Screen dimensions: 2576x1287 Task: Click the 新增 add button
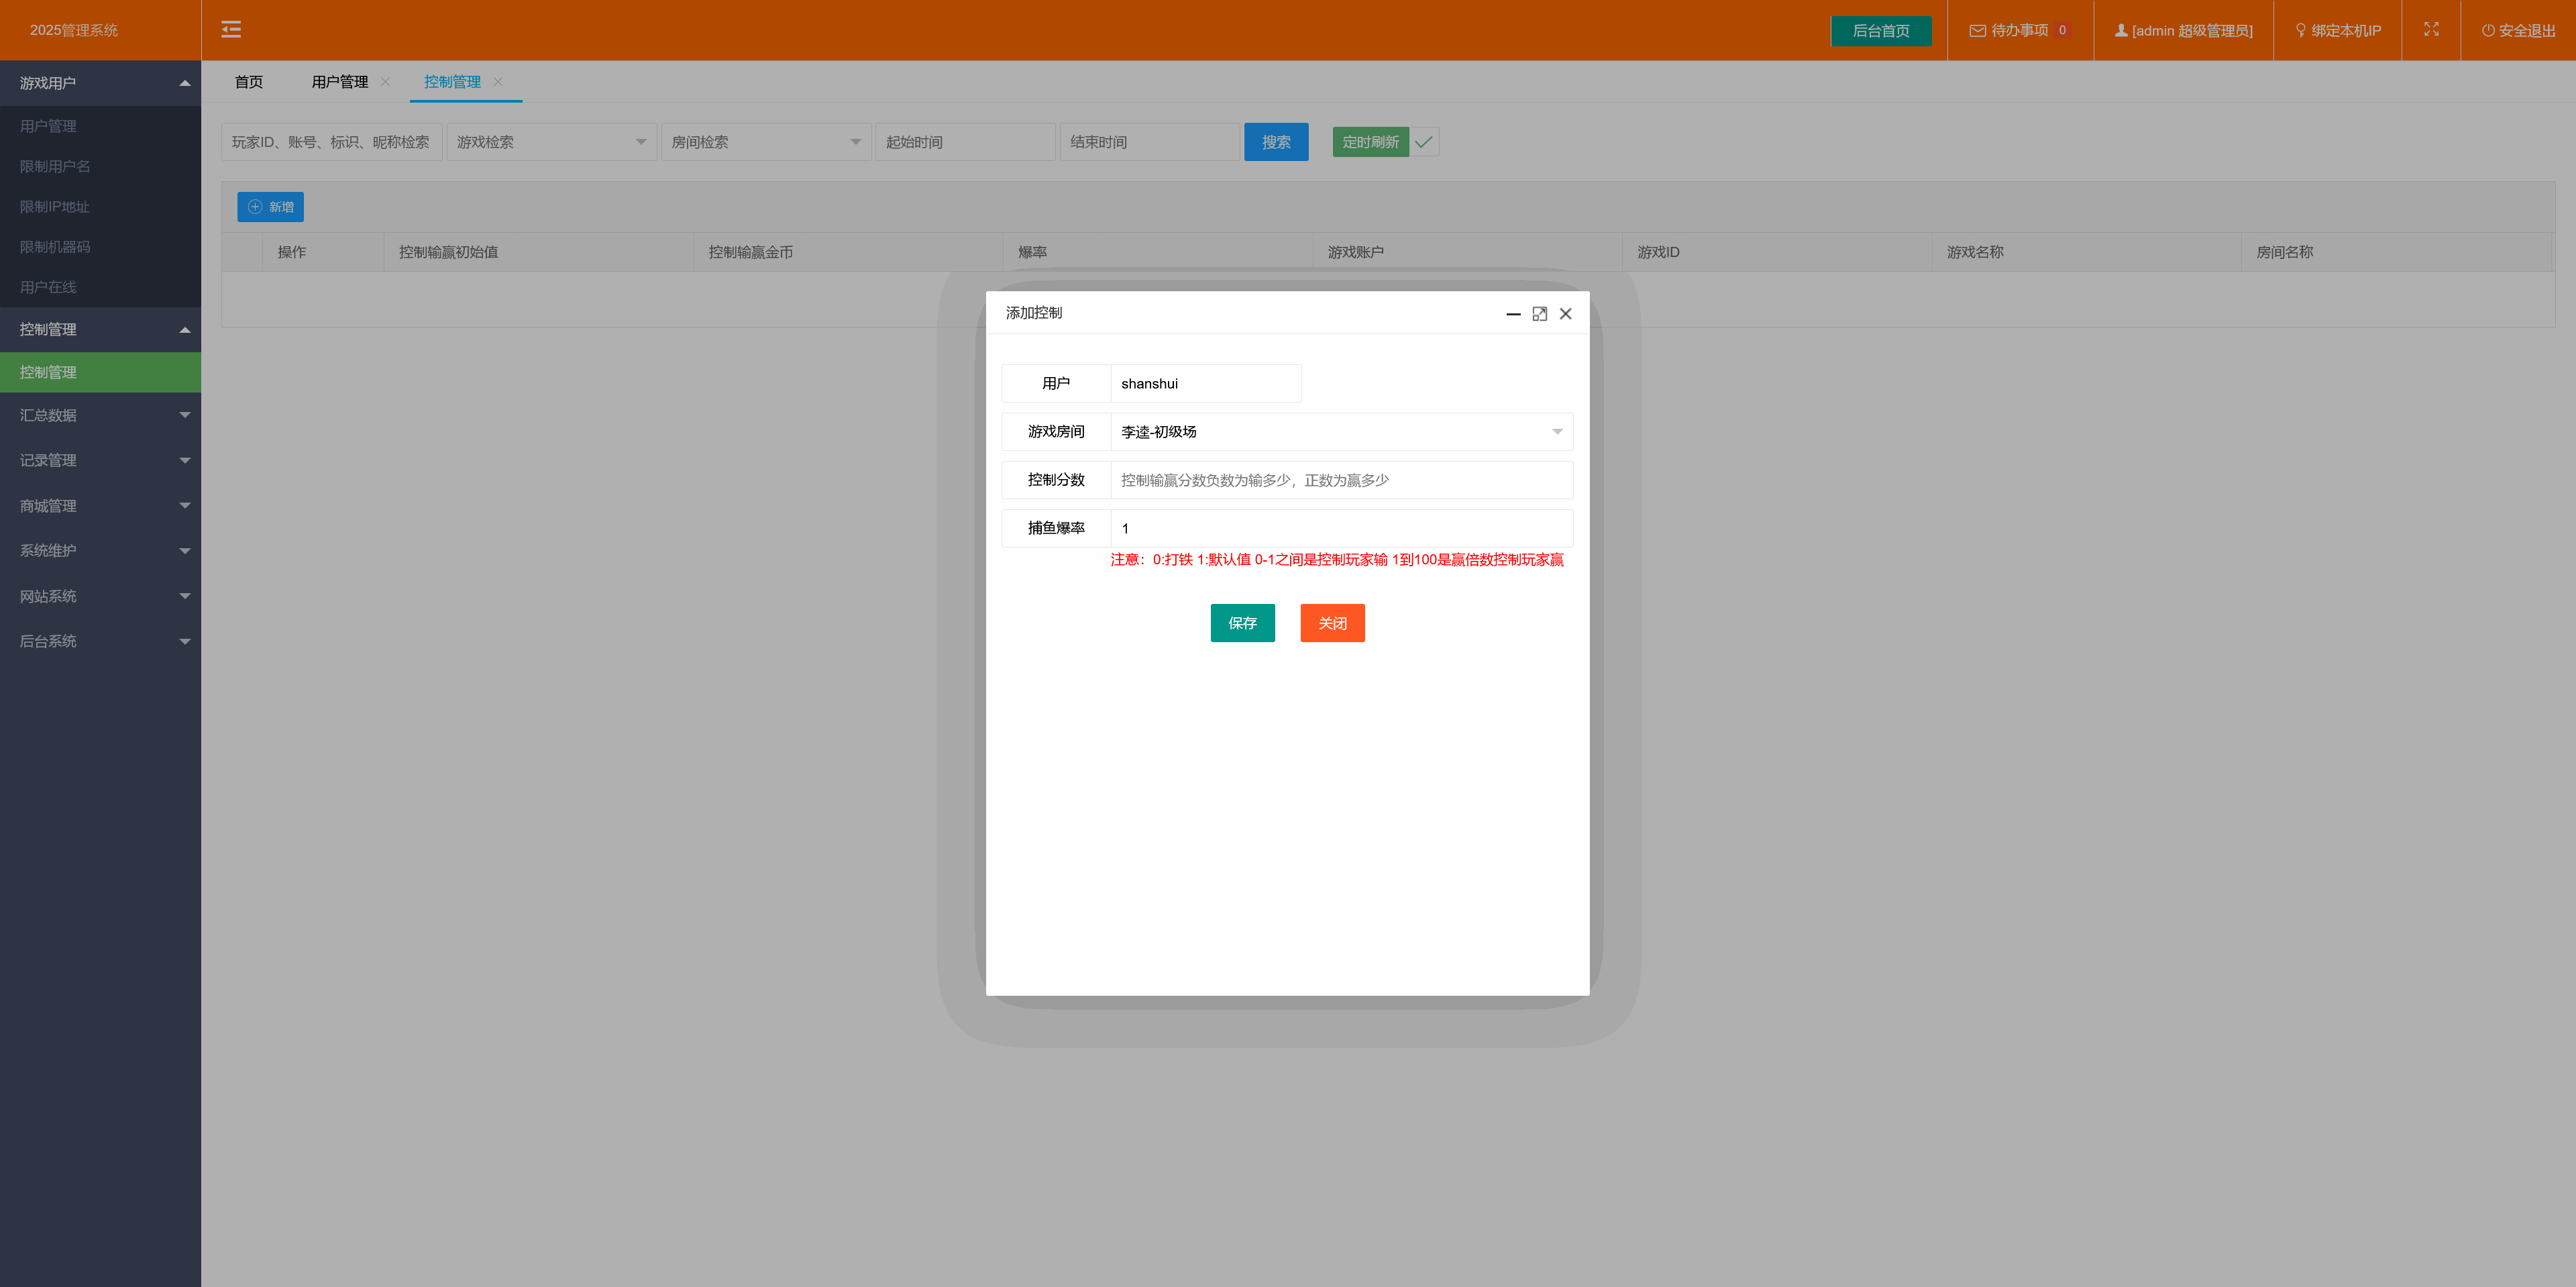[270, 207]
